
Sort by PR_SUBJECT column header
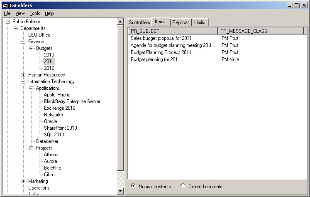[x=172, y=31]
